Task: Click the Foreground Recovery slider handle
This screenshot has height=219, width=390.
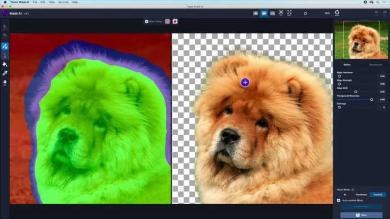Action: pos(371,100)
